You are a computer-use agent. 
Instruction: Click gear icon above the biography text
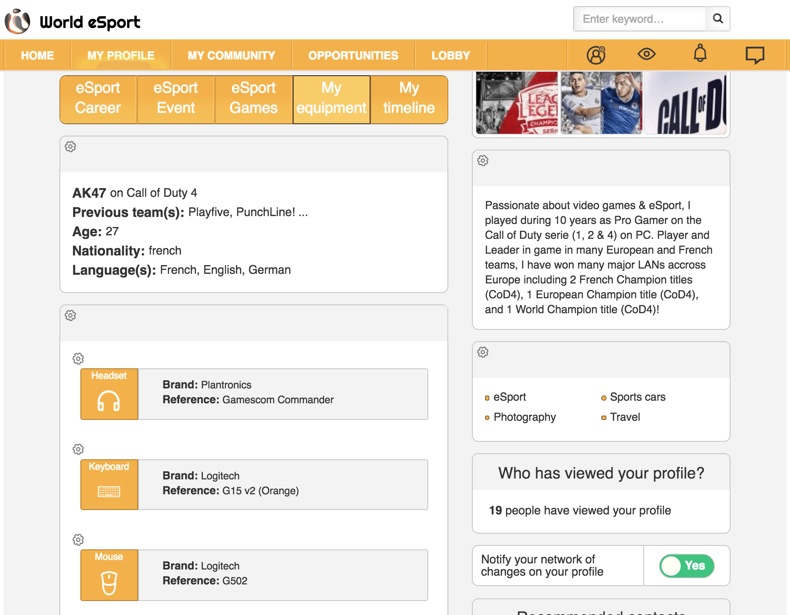483,161
